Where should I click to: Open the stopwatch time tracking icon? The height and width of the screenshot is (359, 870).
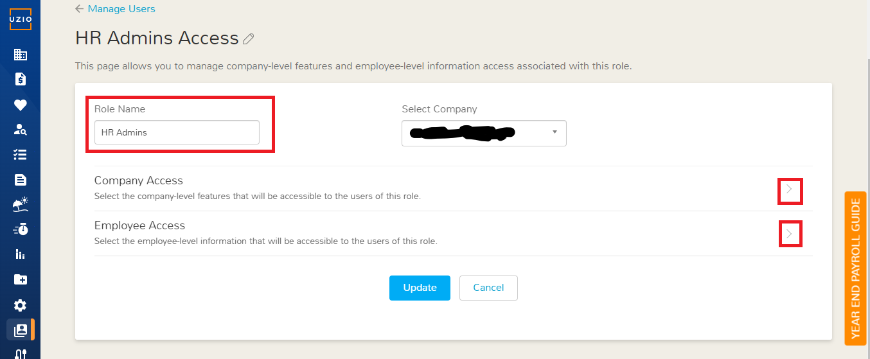pyautogui.click(x=20, y=229)
